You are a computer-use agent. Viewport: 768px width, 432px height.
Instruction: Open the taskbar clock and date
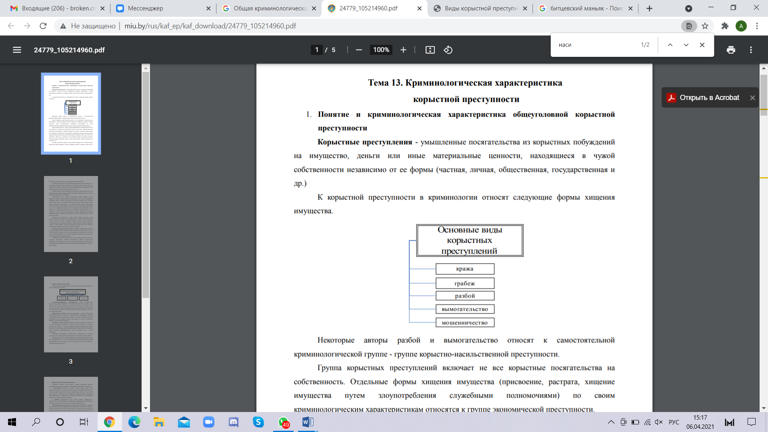700,422
